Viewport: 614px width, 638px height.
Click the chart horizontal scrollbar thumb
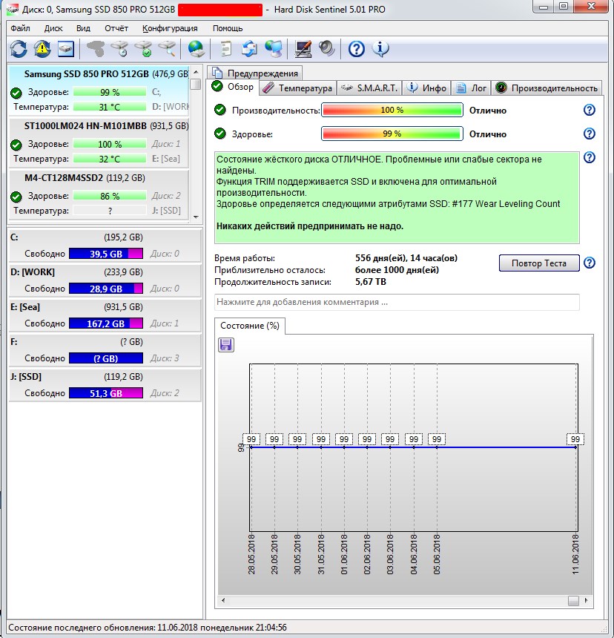573,601
